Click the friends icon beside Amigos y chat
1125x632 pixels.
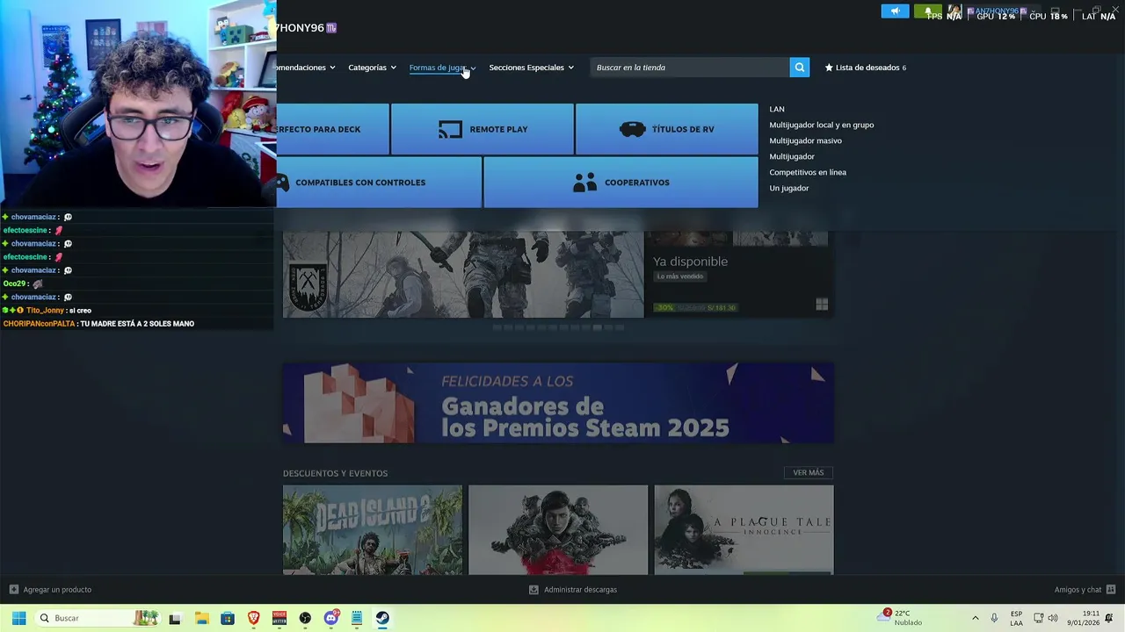[x=1111, y=590]
